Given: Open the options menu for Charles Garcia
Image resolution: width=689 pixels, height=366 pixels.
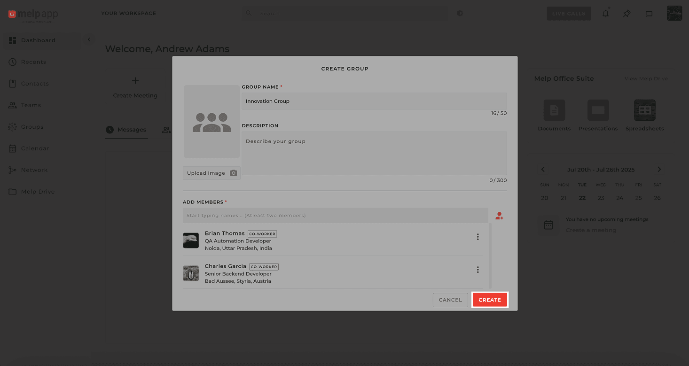Looking at the screenshot, I should [x=478, y=270].
